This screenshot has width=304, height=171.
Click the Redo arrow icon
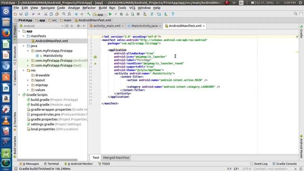click(39, 14)
